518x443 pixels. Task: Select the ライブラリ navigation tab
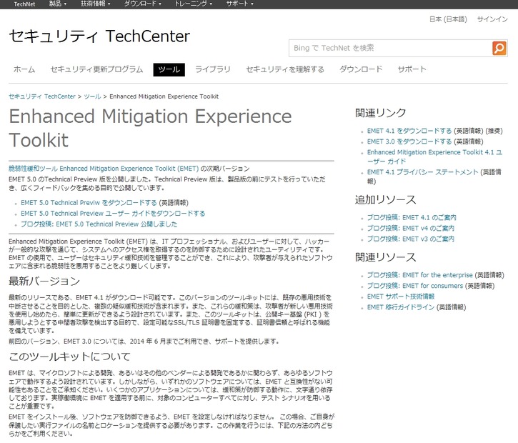pyautogui.click(x=212, y=69)
